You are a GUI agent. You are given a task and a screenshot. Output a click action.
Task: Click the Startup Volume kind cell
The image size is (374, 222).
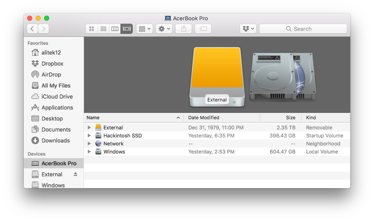click(325, 136)
